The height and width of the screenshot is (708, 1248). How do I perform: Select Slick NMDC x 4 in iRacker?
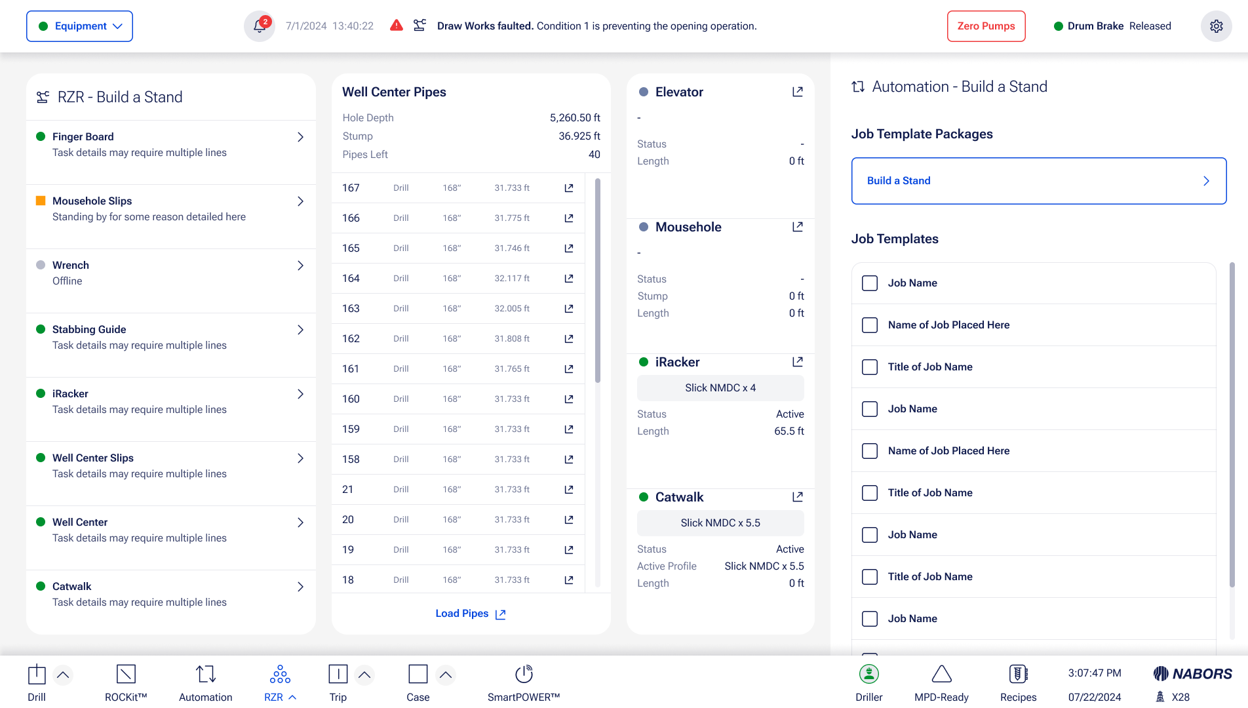[720, 388]
